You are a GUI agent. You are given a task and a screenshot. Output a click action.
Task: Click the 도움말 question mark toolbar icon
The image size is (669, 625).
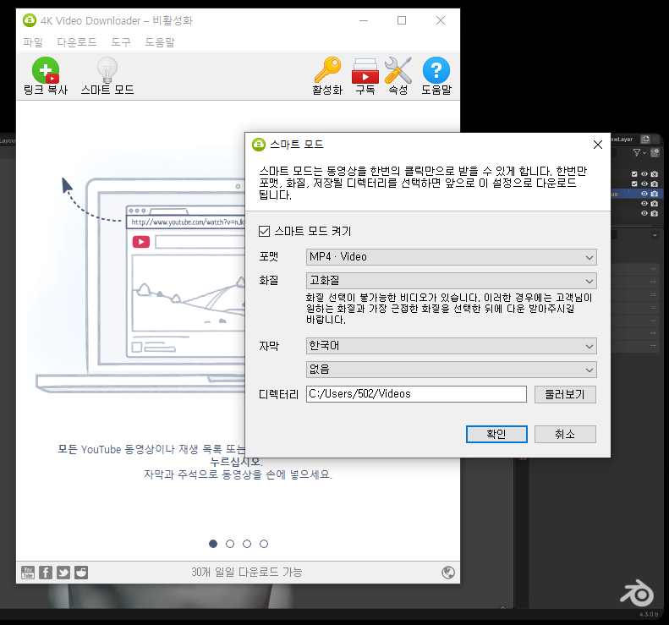click(x=436, y=70)
